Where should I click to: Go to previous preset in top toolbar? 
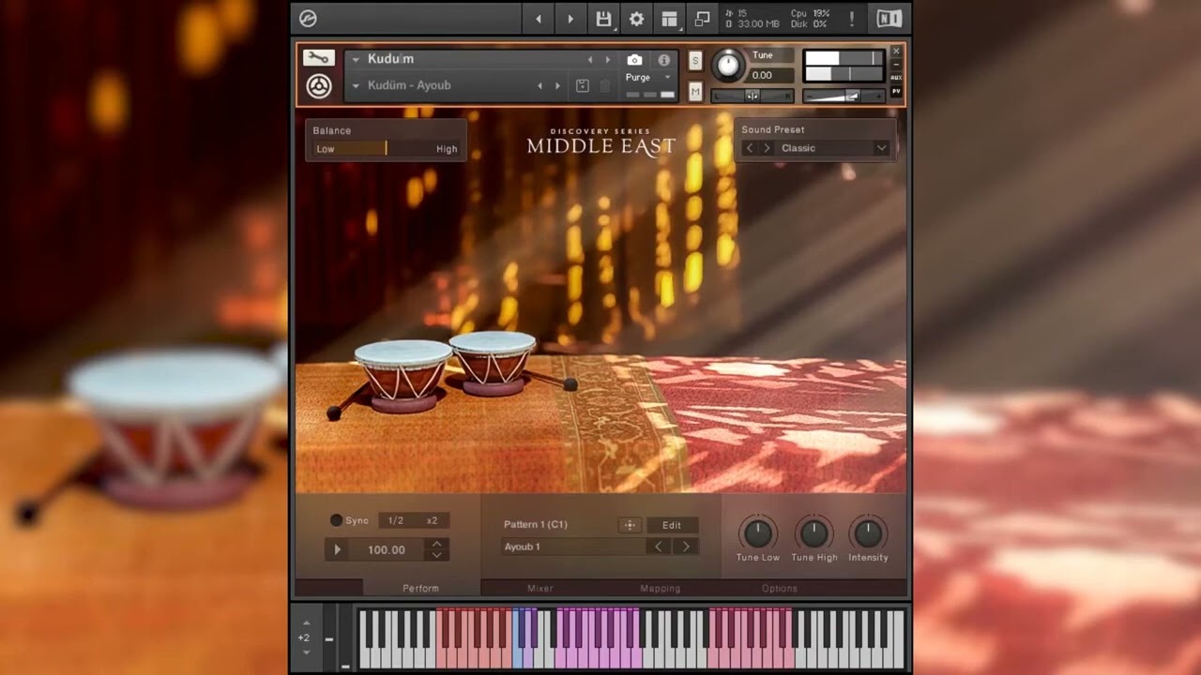538,19
